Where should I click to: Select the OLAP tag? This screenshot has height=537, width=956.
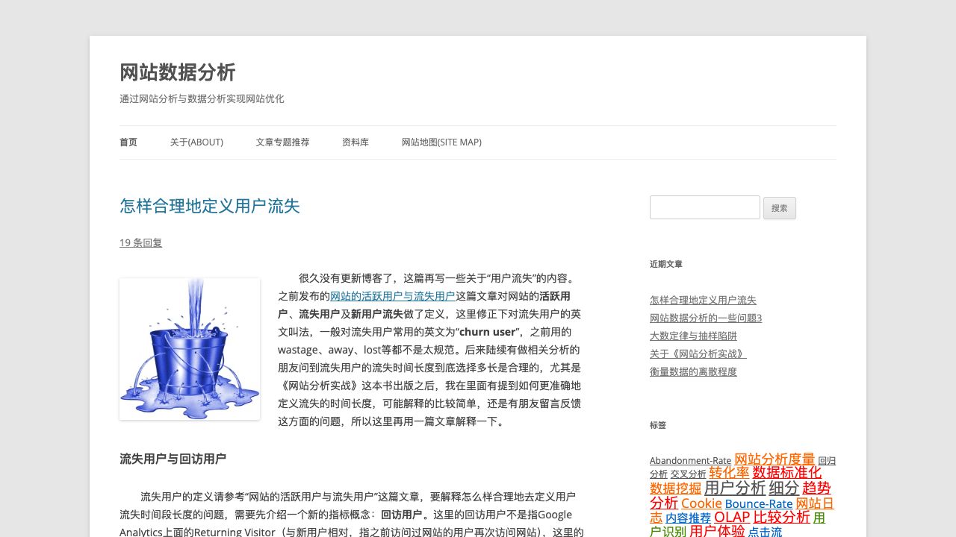[731, 518]
